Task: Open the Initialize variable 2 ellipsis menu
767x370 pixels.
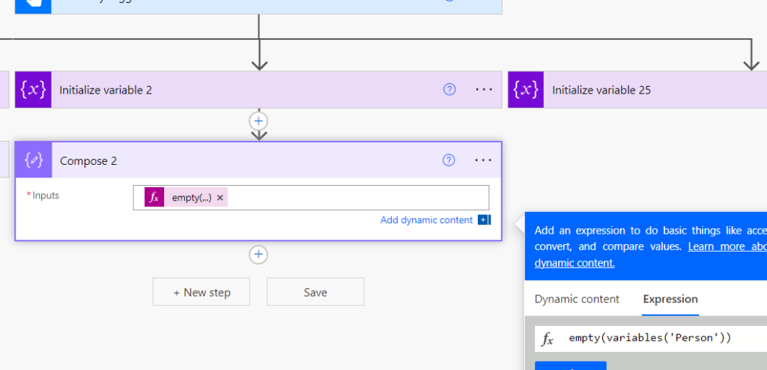Action: click(483, 90)
